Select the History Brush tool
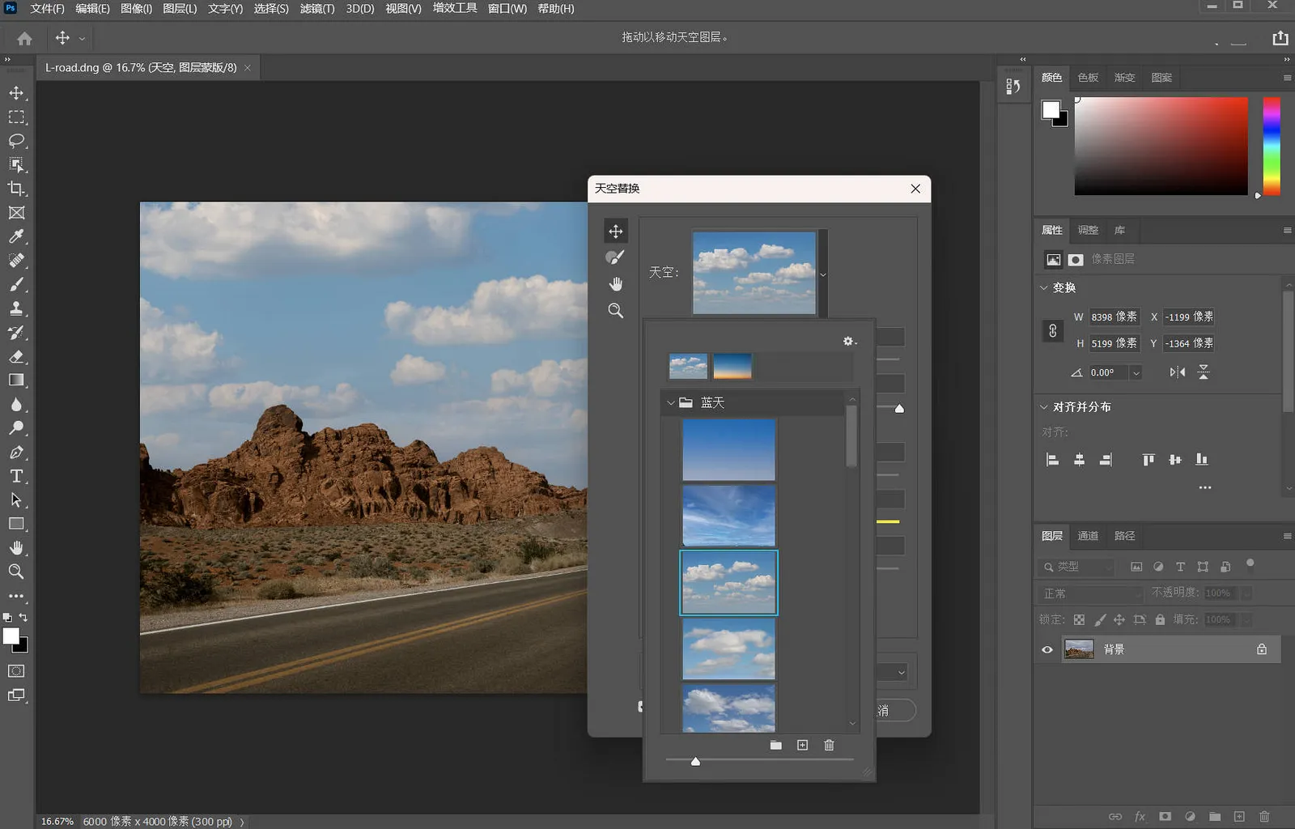This screenshot has width=1295, height=829. [x=16, y=333]
